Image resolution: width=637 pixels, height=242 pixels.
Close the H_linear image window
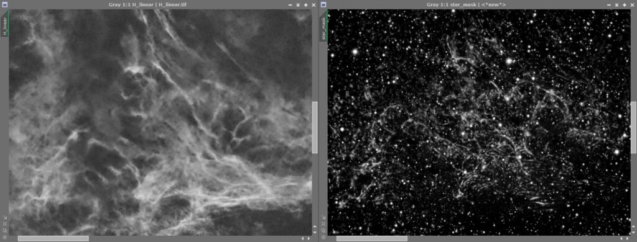(314, 5)
